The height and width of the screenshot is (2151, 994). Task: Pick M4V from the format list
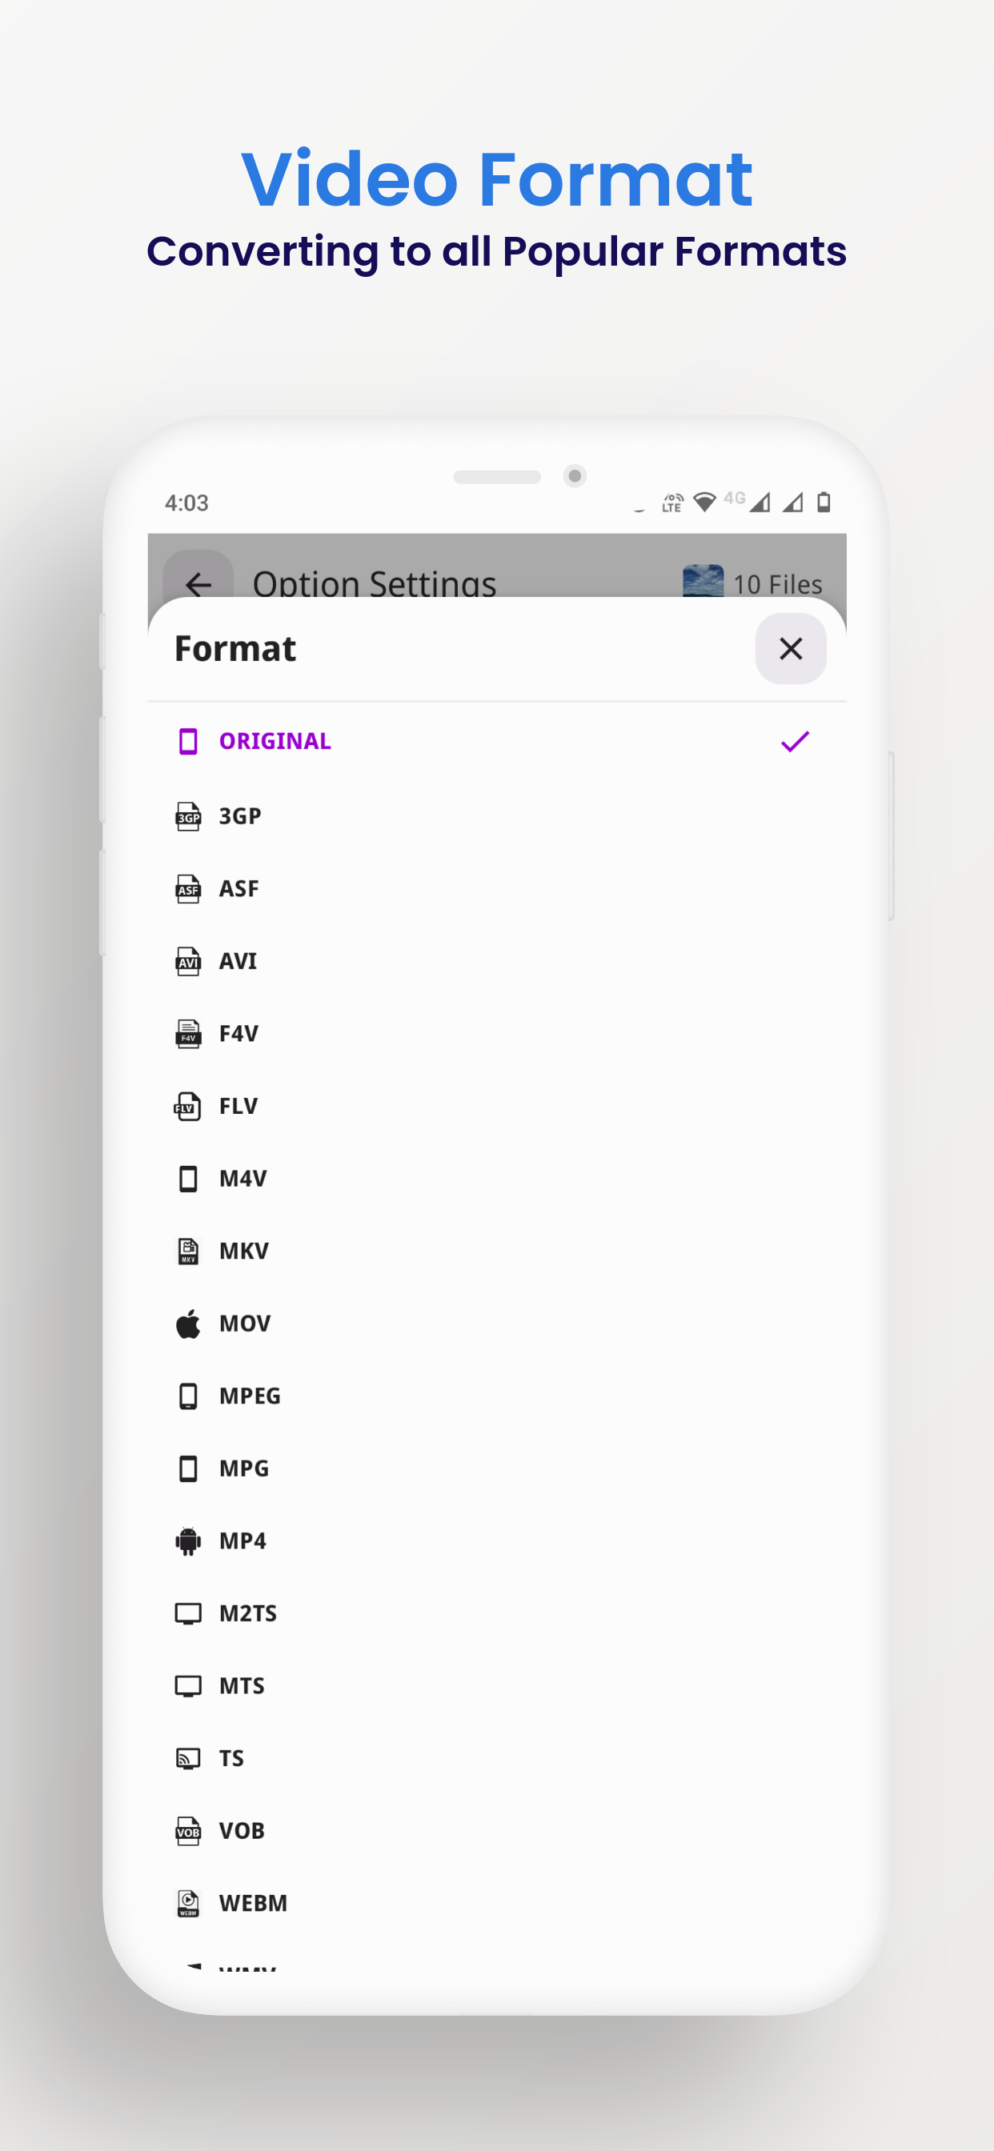242,1178
